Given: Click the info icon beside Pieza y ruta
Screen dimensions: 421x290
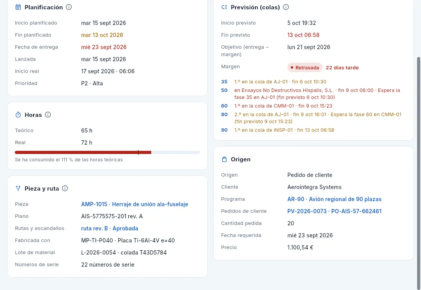Looking at the screenshot, I should [65, 189].
